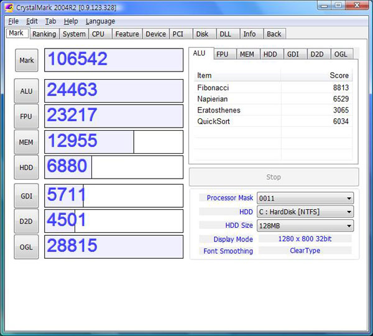Image resolution: width=373 pixels, height=336 pixels.
Task: Start the GDI benchmark button
Action: click(26, 195)
